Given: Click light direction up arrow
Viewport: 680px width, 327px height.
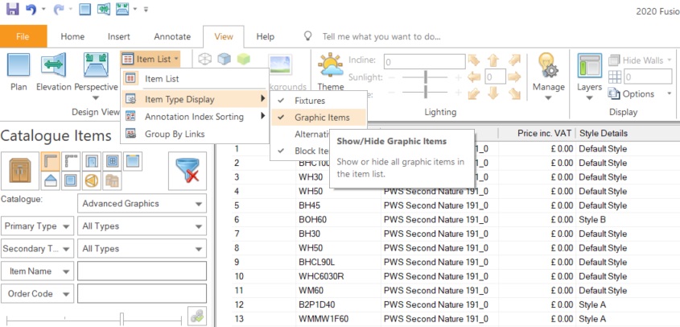Looking at the screenshot, I should click(x=493, y=60).
